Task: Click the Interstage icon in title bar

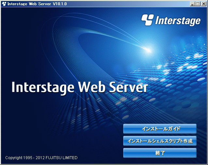Action: (4, 4)
